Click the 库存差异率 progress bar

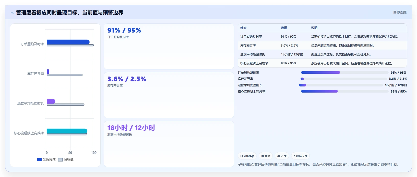(344, 79)
